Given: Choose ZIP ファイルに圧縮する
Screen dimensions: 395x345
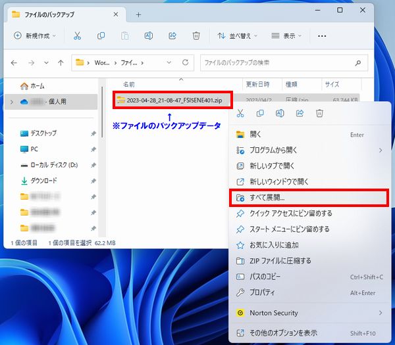Looking at the screenshot, I should (309, 261).
